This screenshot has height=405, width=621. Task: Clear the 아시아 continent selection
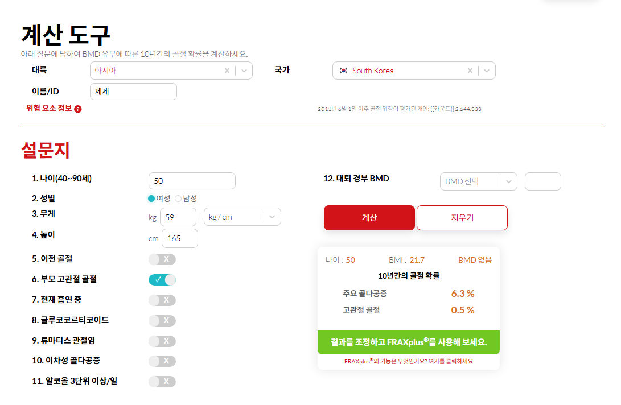[x=227, y=71]
